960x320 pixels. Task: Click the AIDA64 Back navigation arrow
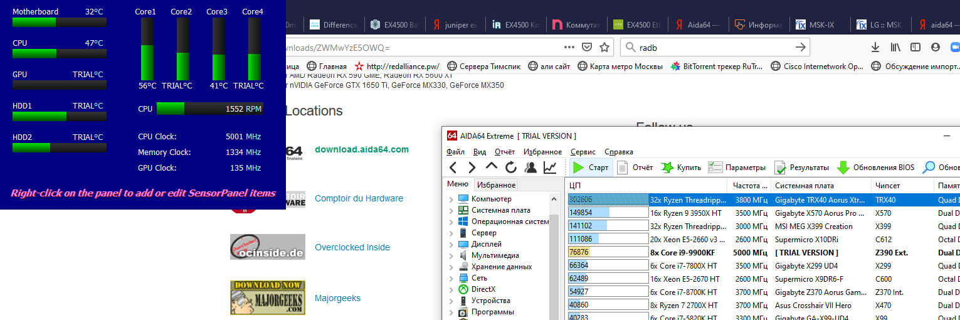coord(453,168)
